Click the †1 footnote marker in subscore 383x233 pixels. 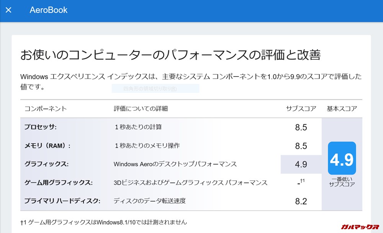(x=302, y=181)
